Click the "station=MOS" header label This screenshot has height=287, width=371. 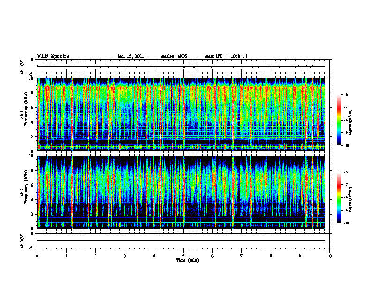(x=174, y=56)
